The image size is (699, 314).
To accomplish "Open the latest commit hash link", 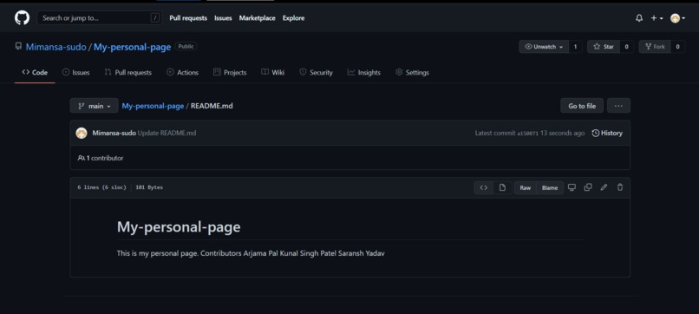I will (x=527, y=134).
